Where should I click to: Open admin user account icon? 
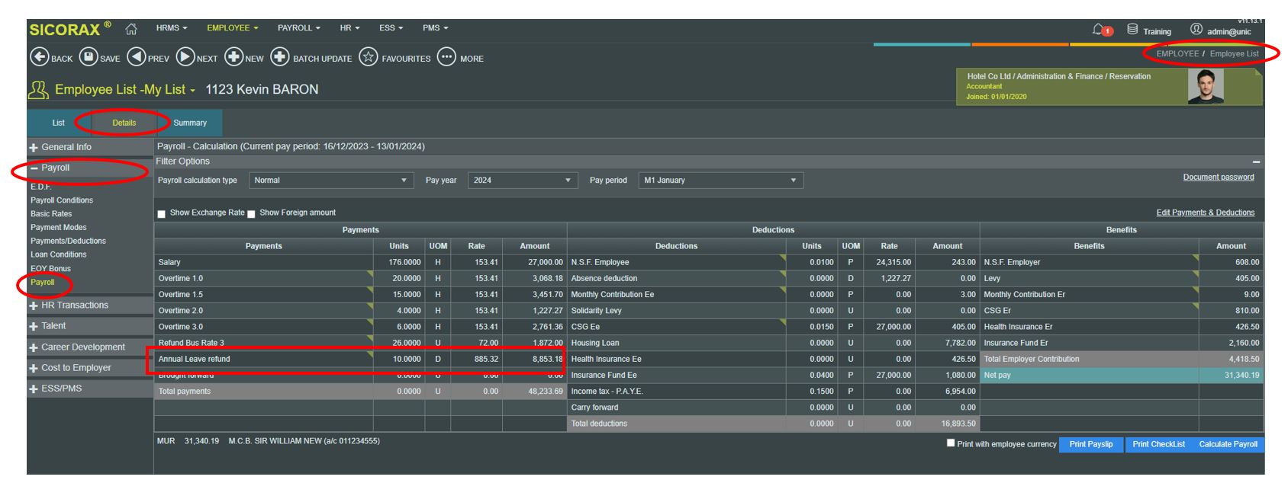(1196, 30)
